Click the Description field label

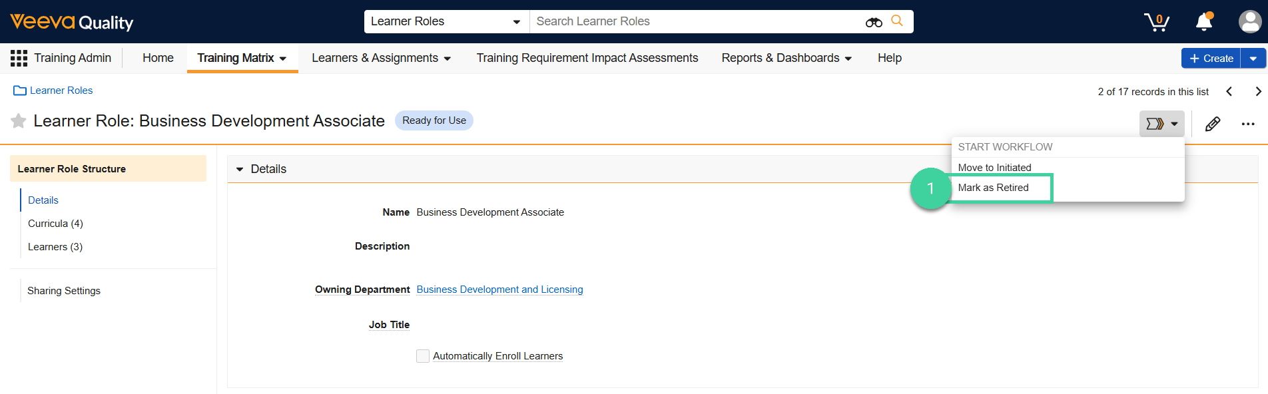382,246
